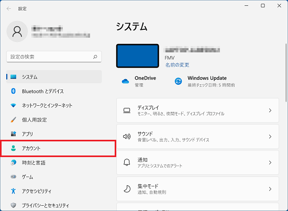Click the blue desktop wallpaper thumbnail
This screenshot has width=288, height=211.
(138, 56)
